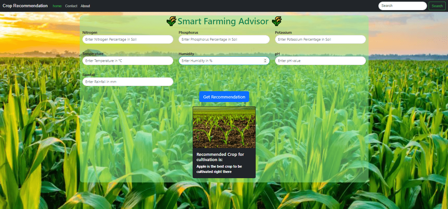Viewport: 448px width, 209px height.
Task: Click the Temperature in °C input
Action: (x=128, y=61)
